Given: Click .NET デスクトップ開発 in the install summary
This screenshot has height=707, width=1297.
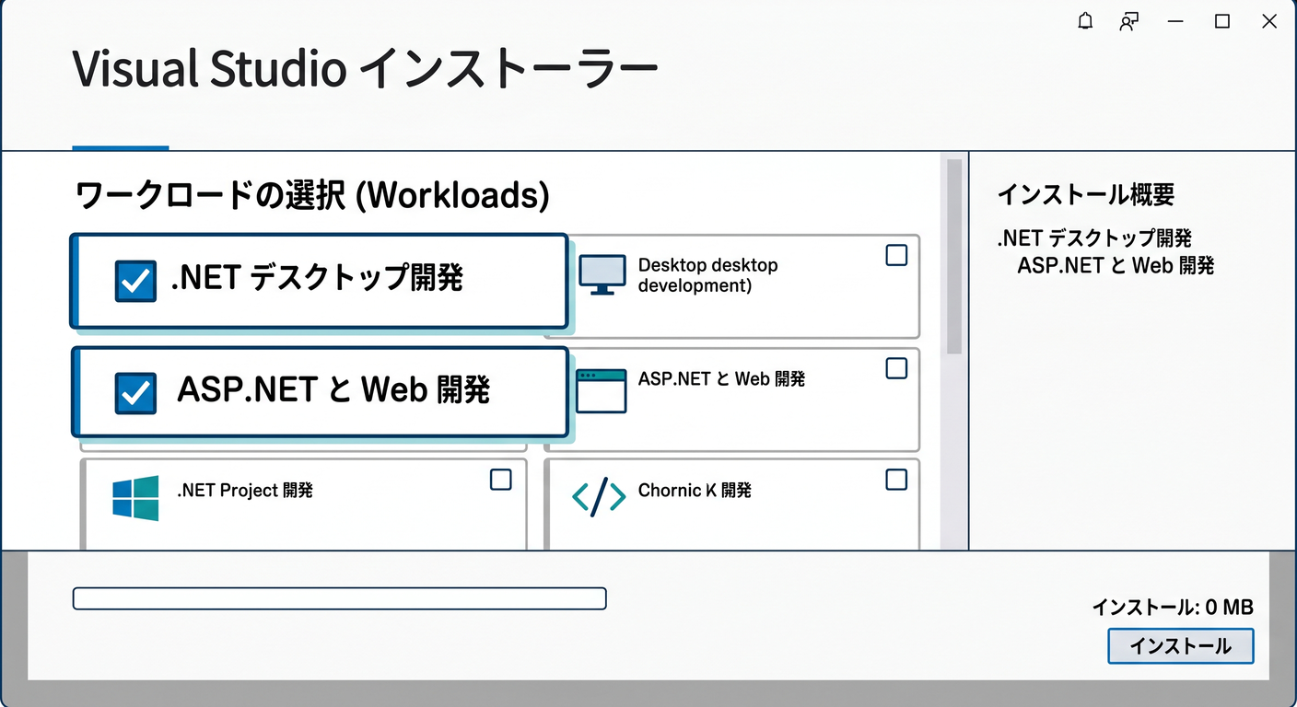Looking at the screenshot, I should (1094, 238).
